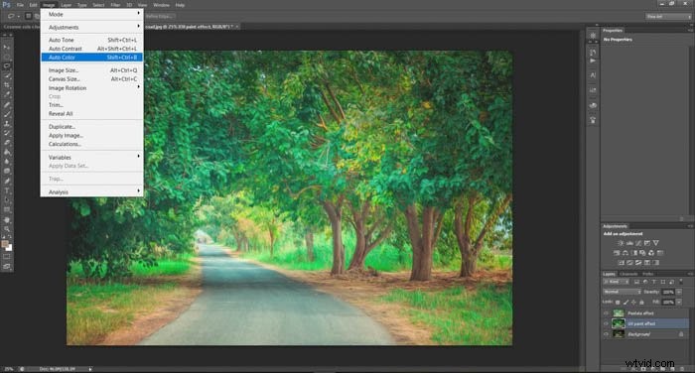This screenshot has width=695, height=373.
Task: Select the Horizontal Type tool
Action: [x=7, y=190]
